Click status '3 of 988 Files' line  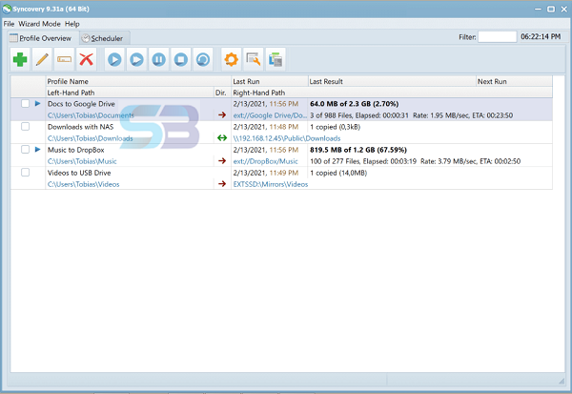point(412,115)
